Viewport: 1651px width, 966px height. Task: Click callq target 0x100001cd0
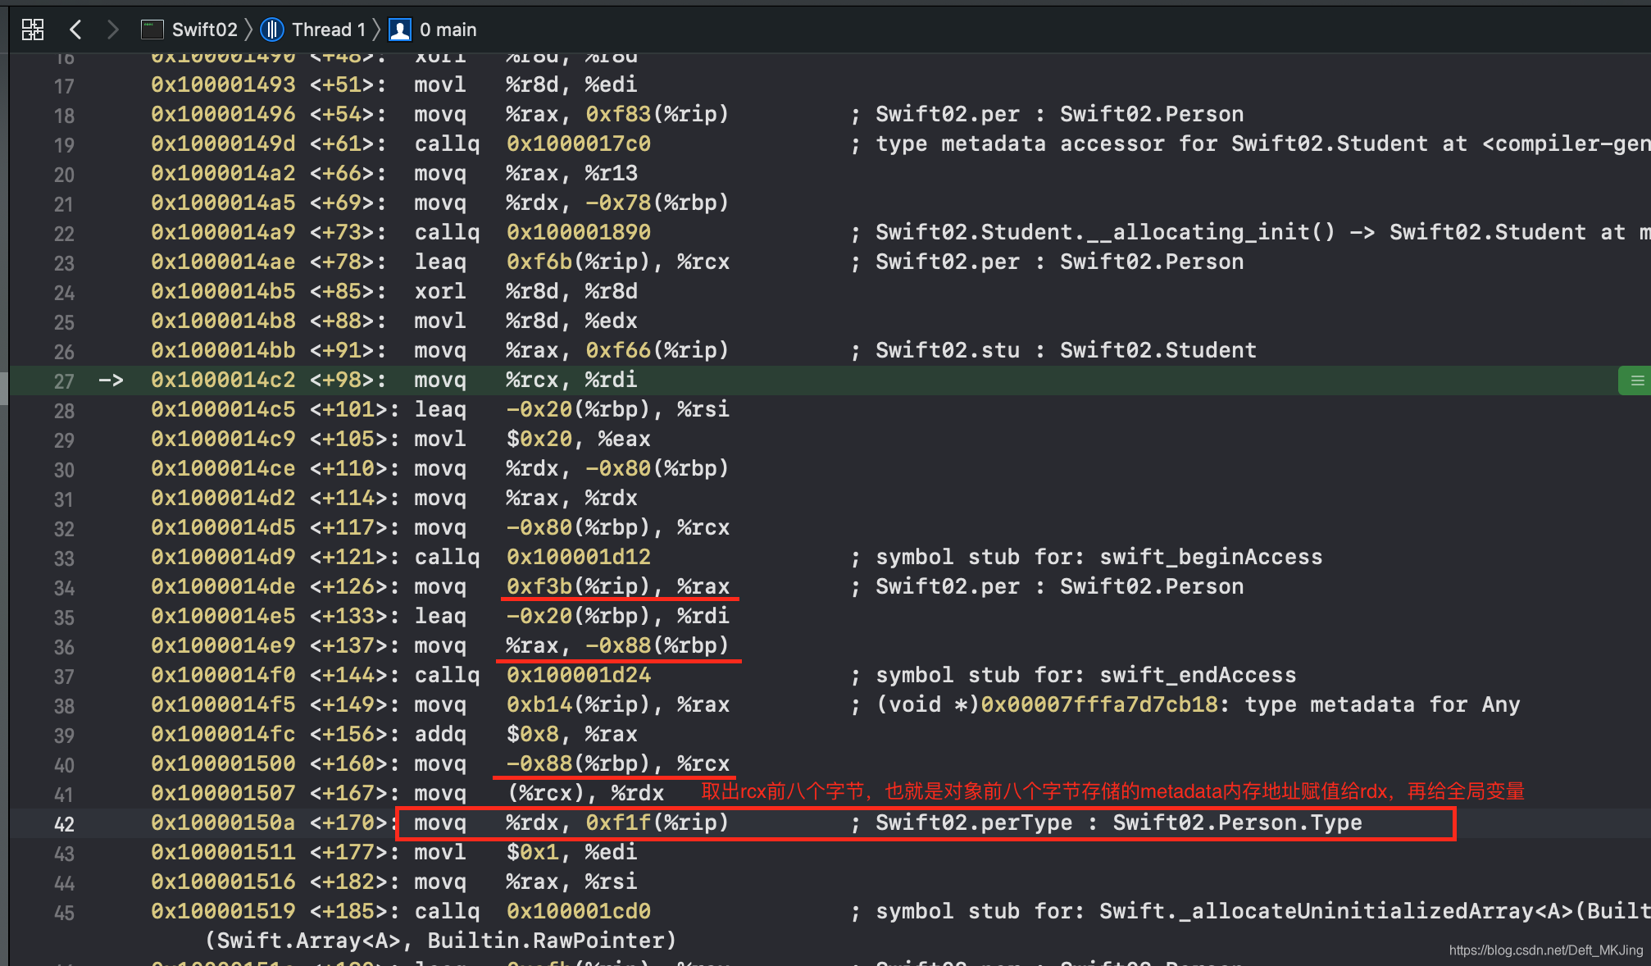(579, 911)
